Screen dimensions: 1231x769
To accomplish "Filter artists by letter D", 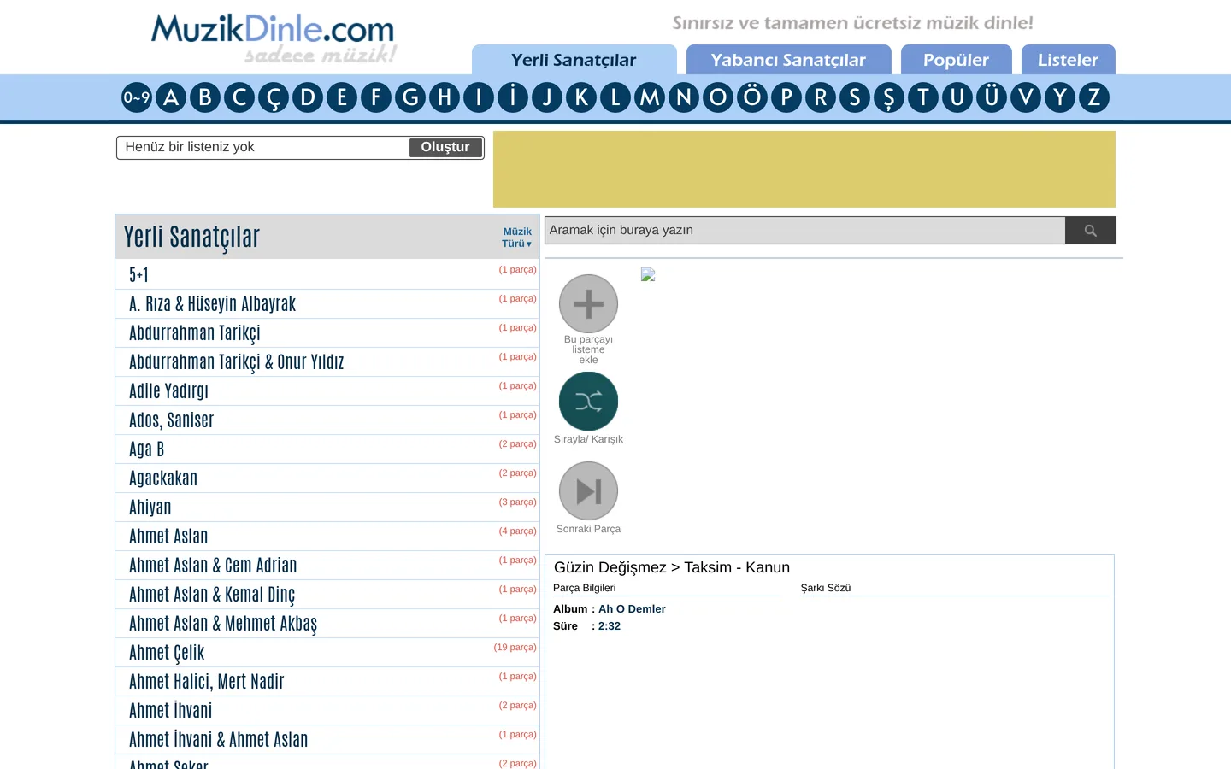I will (x=308, y=97).
